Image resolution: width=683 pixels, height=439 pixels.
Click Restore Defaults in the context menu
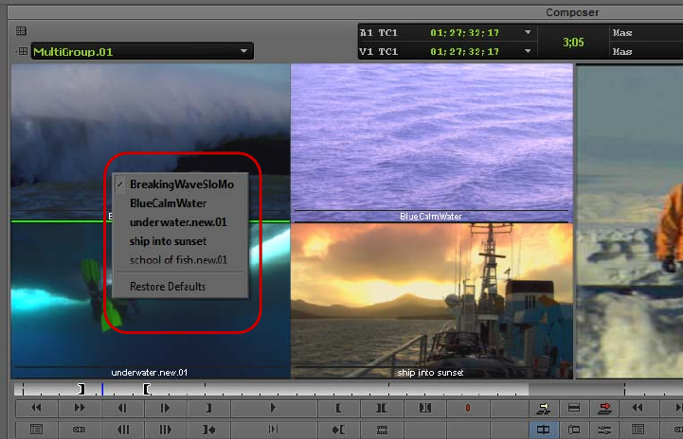(180, 287)
